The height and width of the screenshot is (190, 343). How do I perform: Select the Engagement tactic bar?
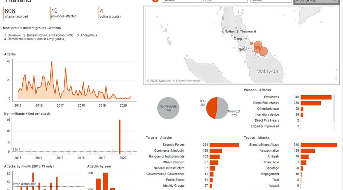click(x=301, y=174)
